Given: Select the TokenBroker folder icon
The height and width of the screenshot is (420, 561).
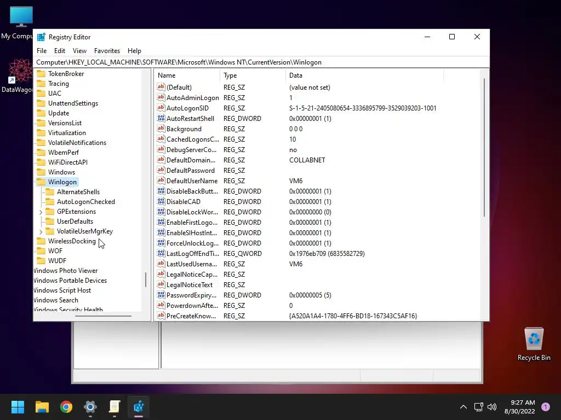Looking at the screenshot, I should click(42, 74).
